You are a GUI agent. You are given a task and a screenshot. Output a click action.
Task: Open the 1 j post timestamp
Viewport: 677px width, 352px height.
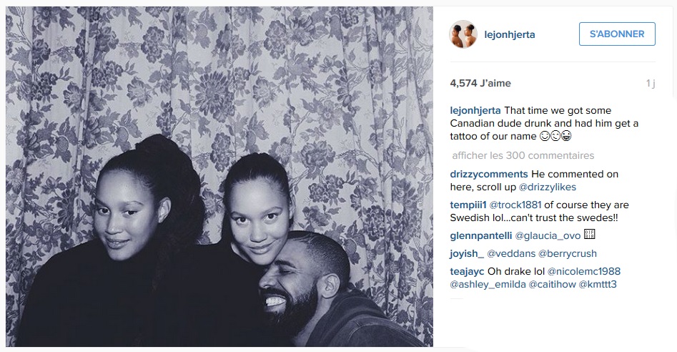651,84
